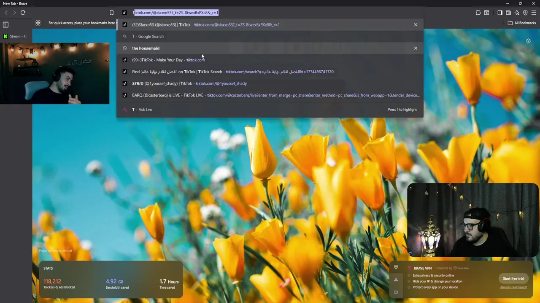Click the BRAVE VPN title text
540x303 pixels.
click(423, 268)
